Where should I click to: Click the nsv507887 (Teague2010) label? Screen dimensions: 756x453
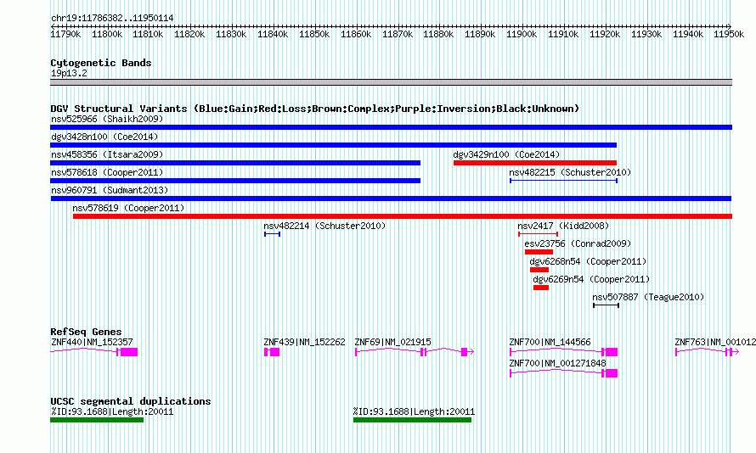point(648,297)
